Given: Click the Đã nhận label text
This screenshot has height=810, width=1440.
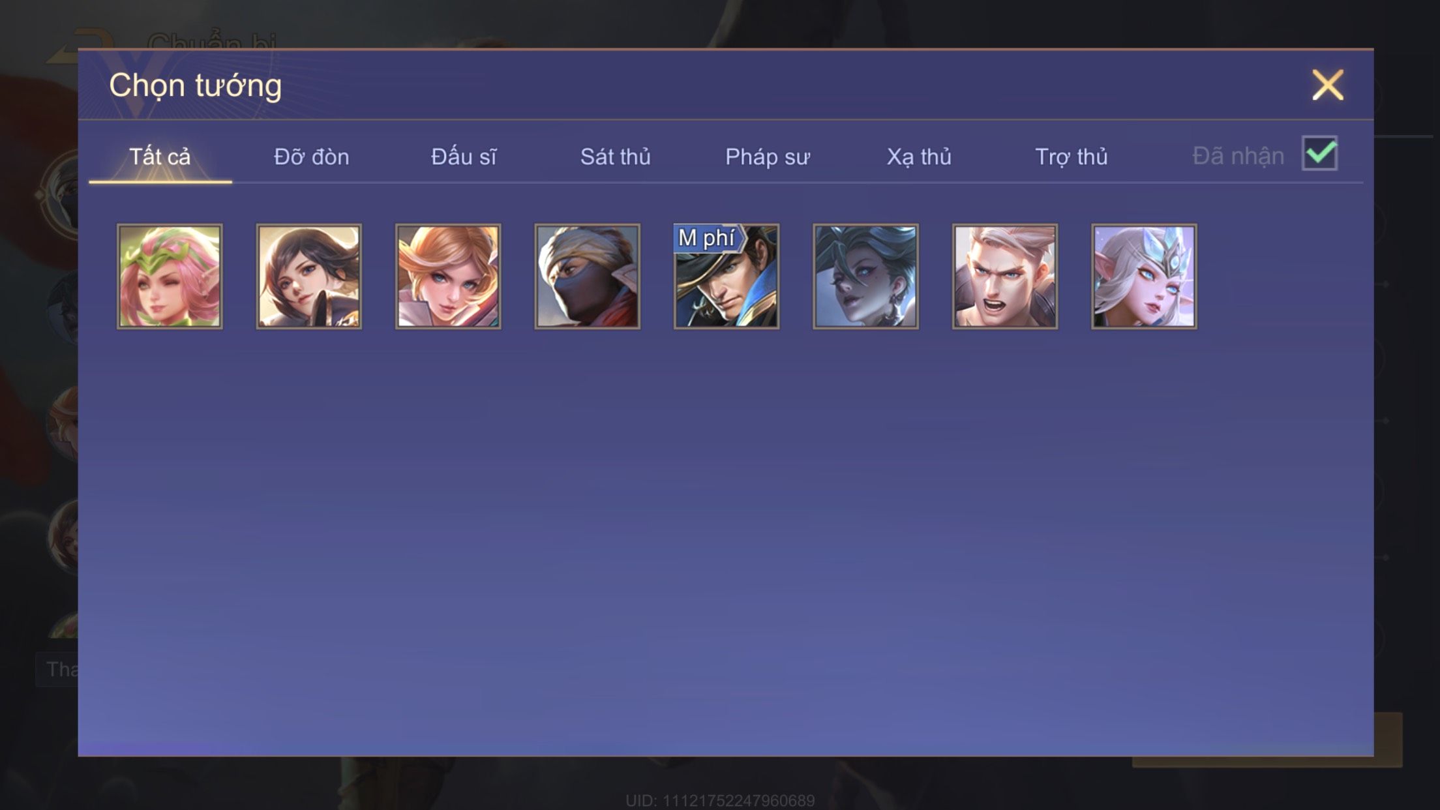Looking at the screenshot, I should tap(1238, 156).
